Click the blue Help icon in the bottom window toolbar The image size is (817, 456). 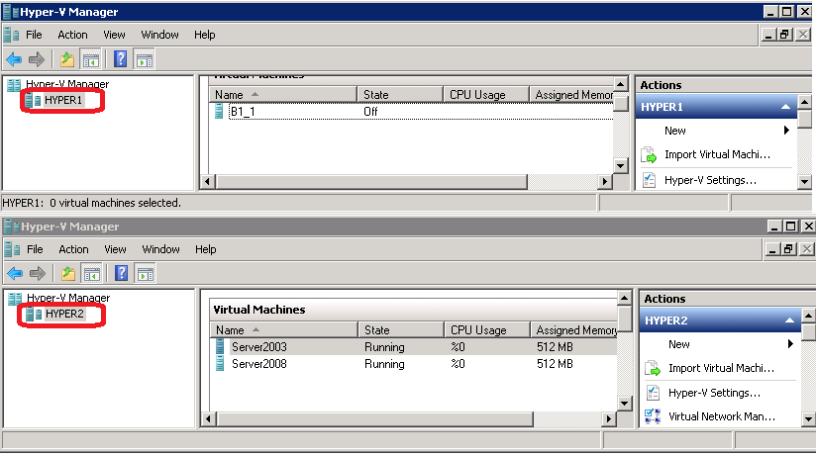(x=121, y=273)
